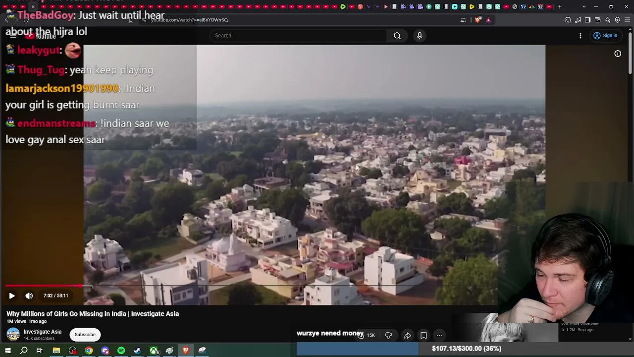Screen dimensions: 634x357
Task: Open the Investigate Asia channel name link
Action: (43, 332)
